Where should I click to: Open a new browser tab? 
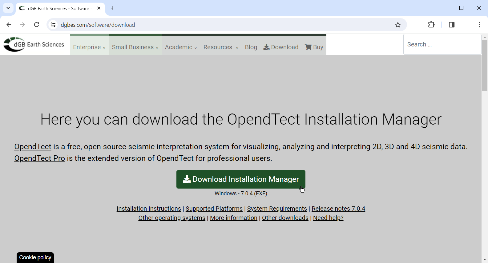tap(113, 8)
